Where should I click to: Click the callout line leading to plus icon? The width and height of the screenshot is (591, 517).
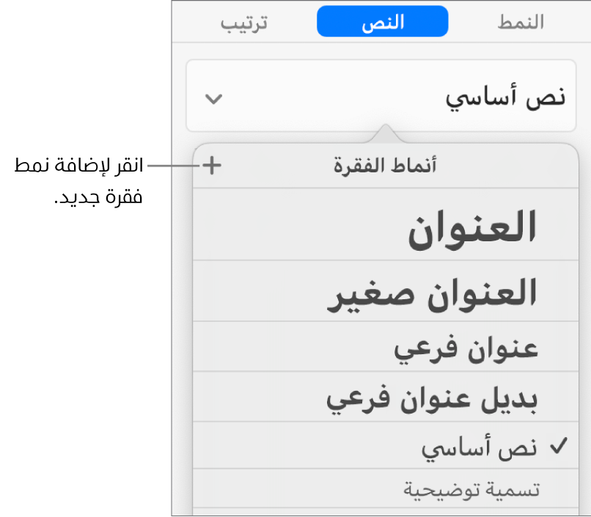[173, 166]
